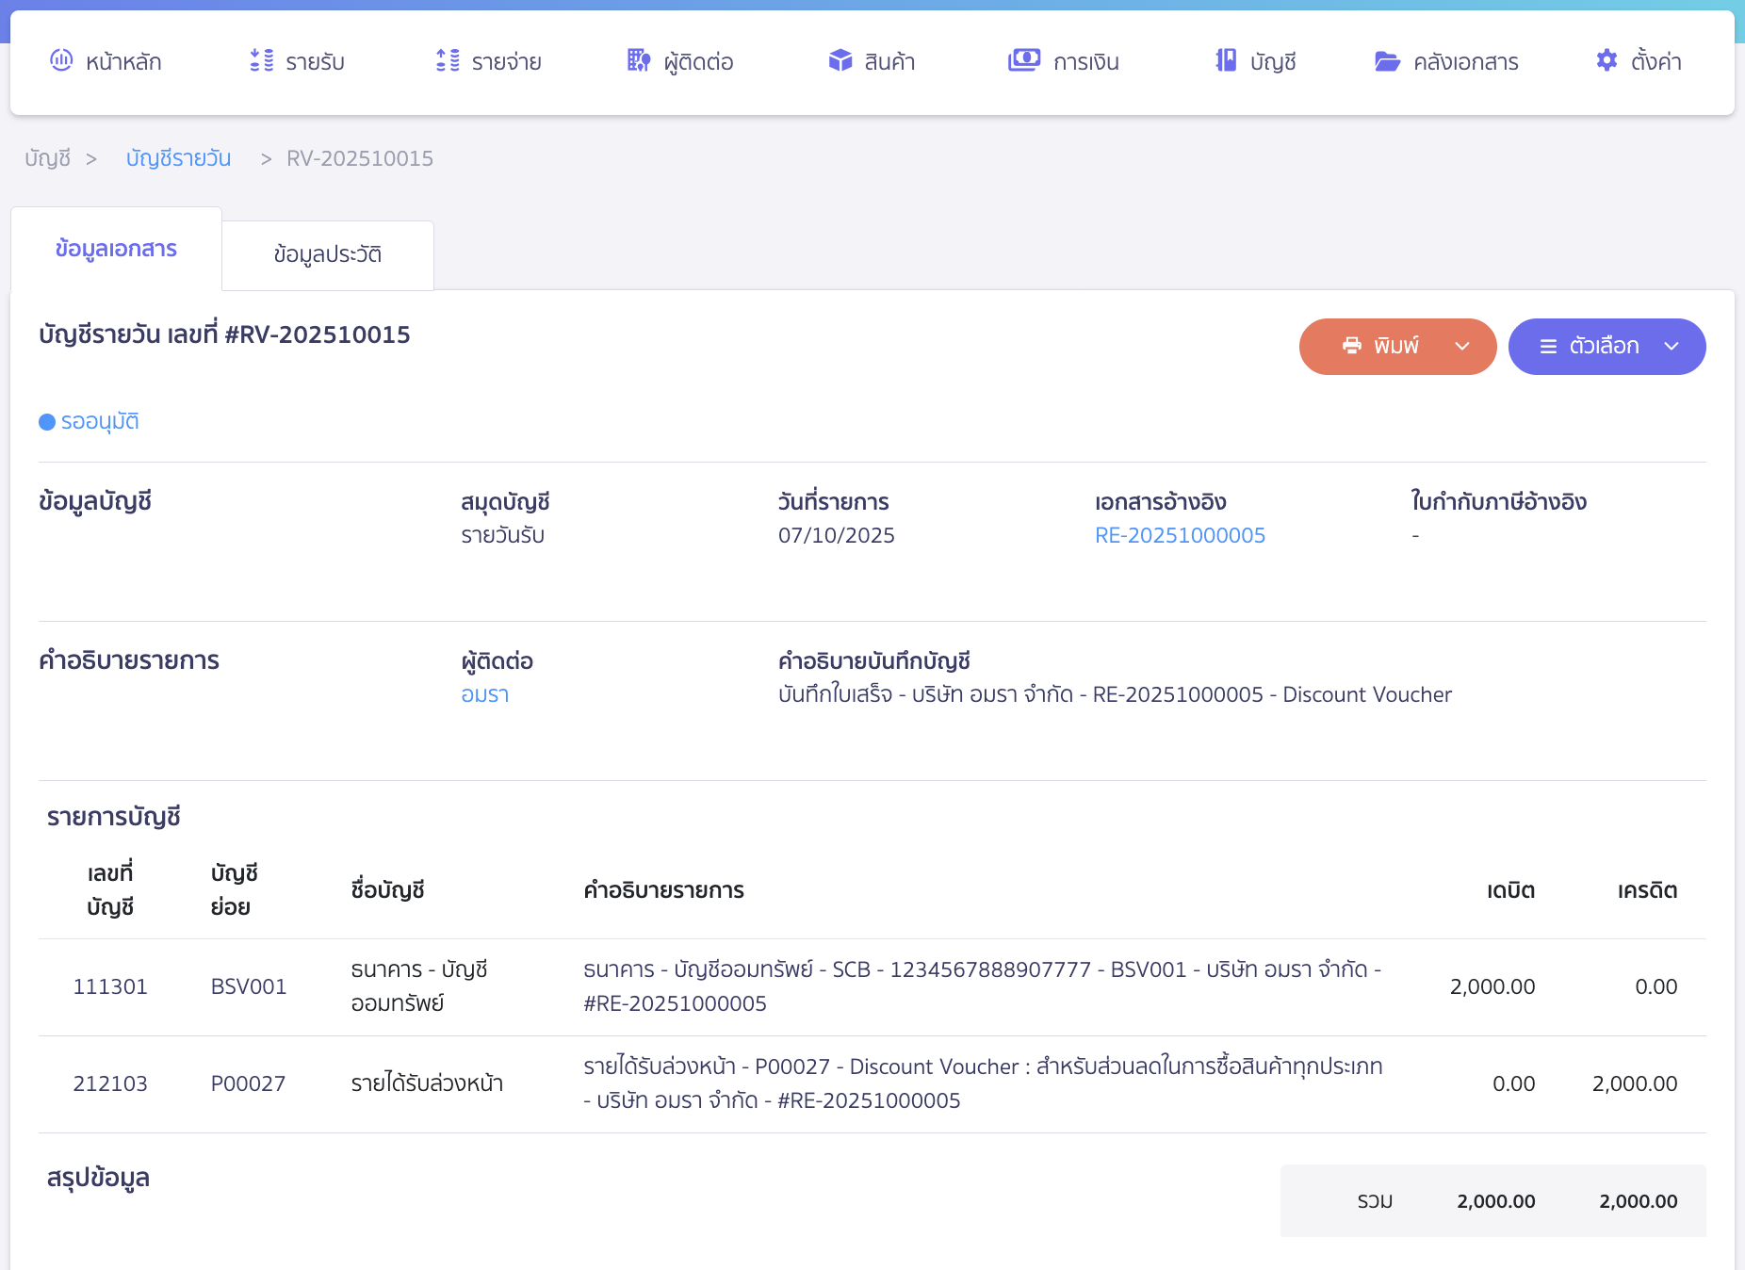
Task: Open the อมรา contact link
Action: point(484,695)
